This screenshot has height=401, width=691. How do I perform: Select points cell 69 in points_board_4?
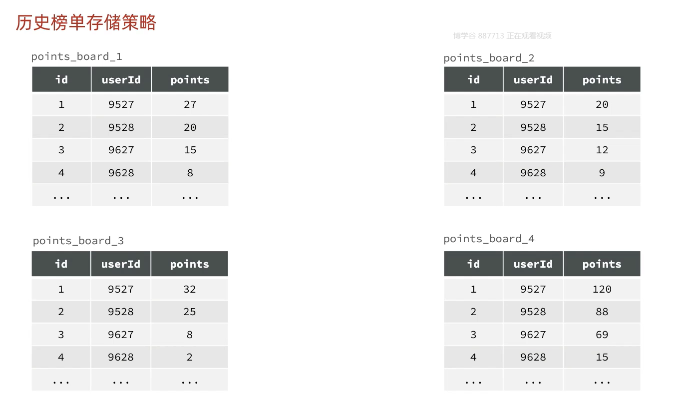pos(602,335)
